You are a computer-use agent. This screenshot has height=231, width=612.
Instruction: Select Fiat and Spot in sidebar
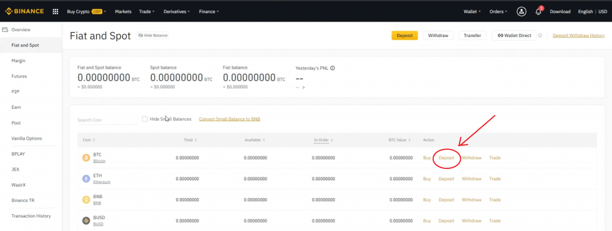(25, 45)
